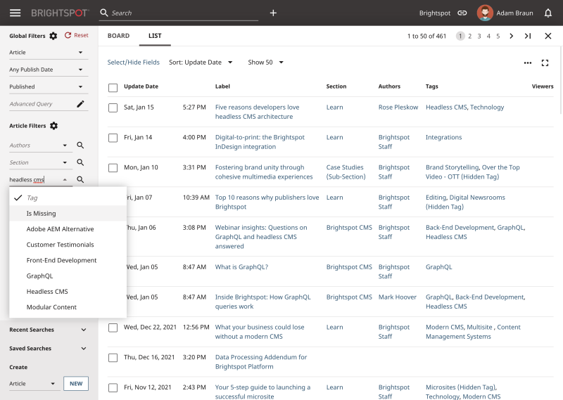
Task: Select checkbox for Digital-to-print article
Action: 113,138
